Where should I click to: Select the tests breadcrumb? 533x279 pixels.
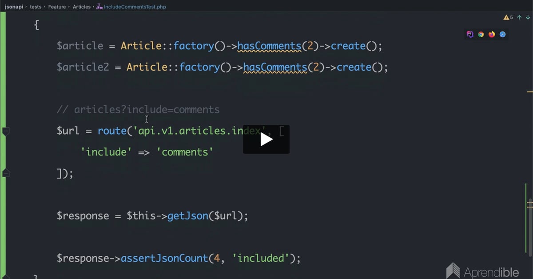pyautogui.click(x=36, y=7)
